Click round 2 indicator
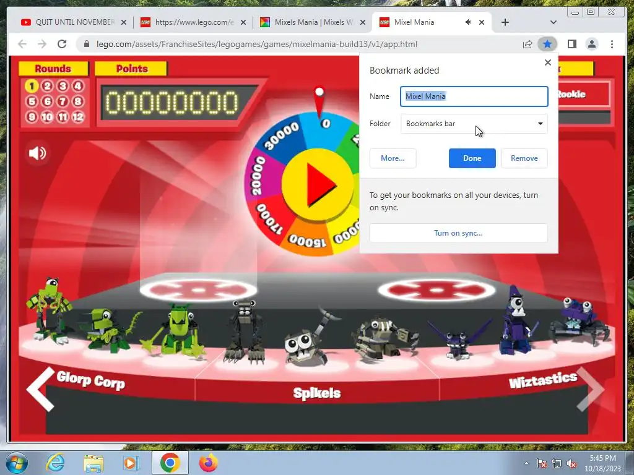Screen dimensions: 634x475 (x=47, y=85)
